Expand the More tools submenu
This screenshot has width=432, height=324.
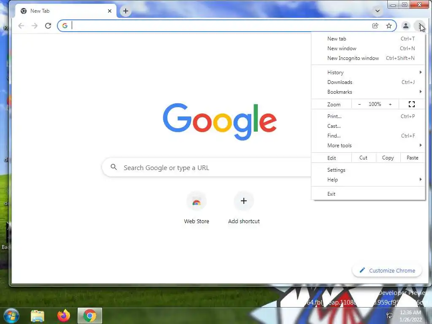point(368,145)
